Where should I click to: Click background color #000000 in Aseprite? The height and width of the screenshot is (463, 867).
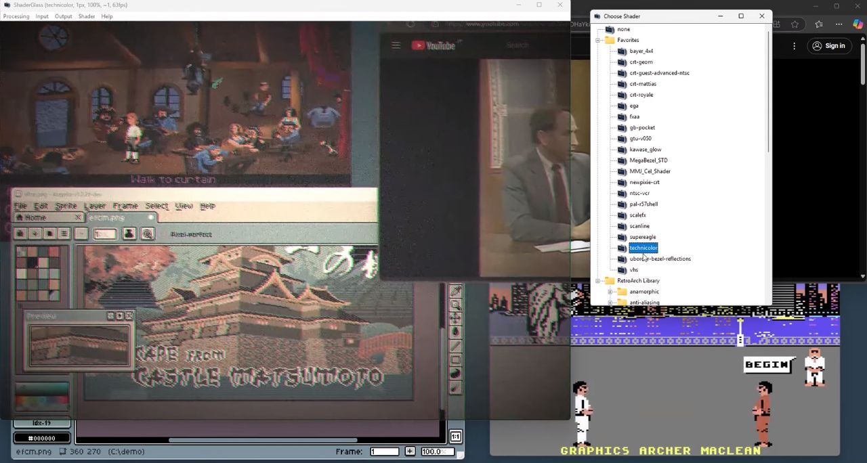[x=42, y=438]
